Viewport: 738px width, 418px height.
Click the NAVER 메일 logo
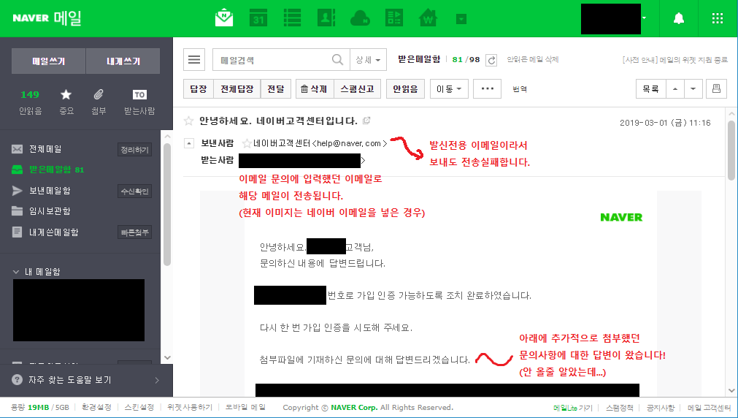[x=47, y=18]
